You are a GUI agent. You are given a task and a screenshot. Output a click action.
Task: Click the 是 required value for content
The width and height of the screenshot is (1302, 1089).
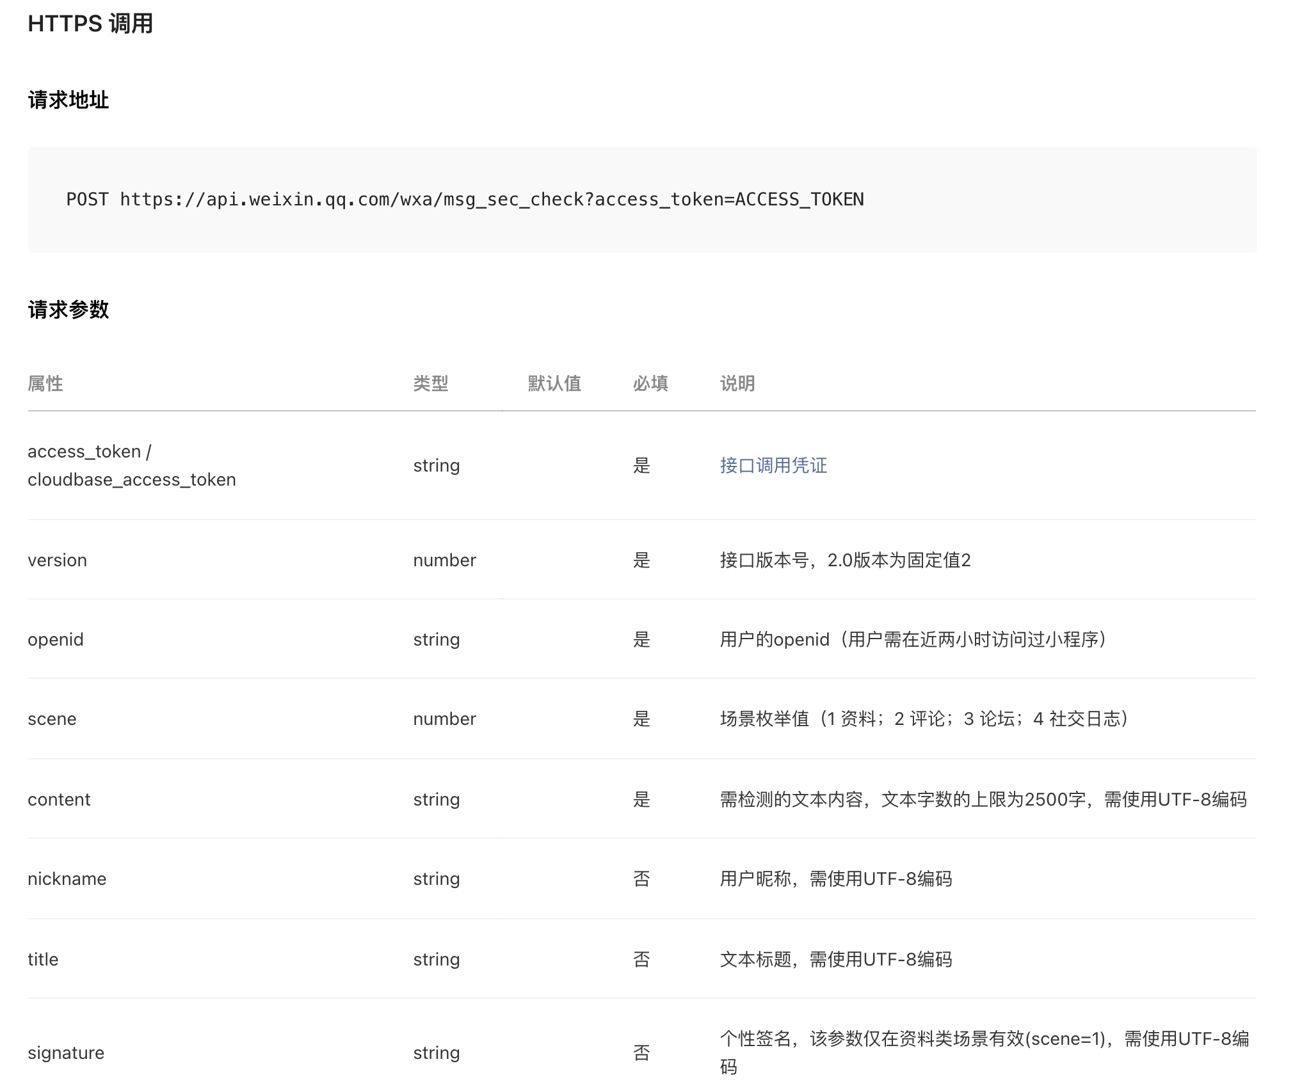pyautogui.click(x=641, y=799)
